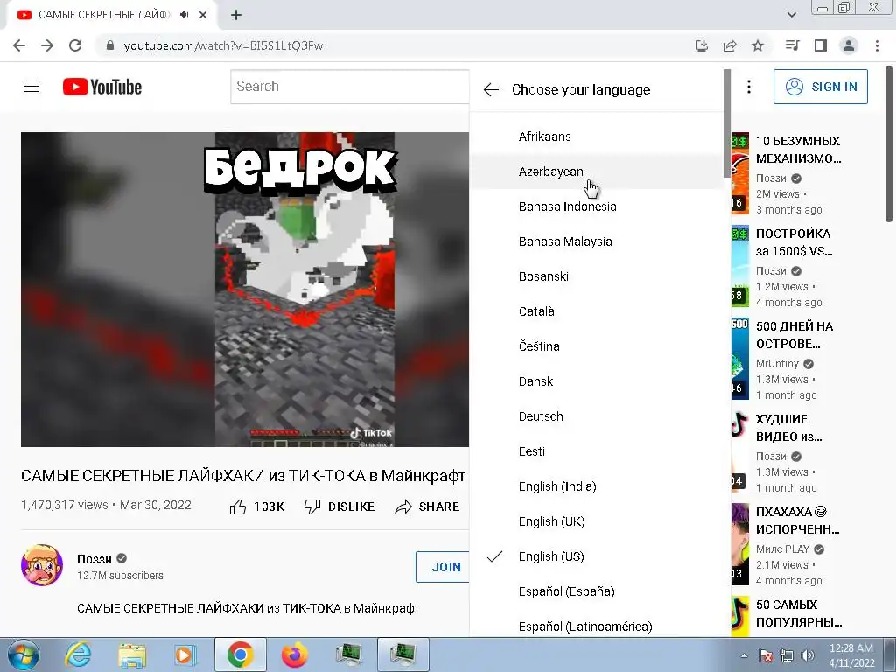Close the YouTube browser tab

[203, 15]
